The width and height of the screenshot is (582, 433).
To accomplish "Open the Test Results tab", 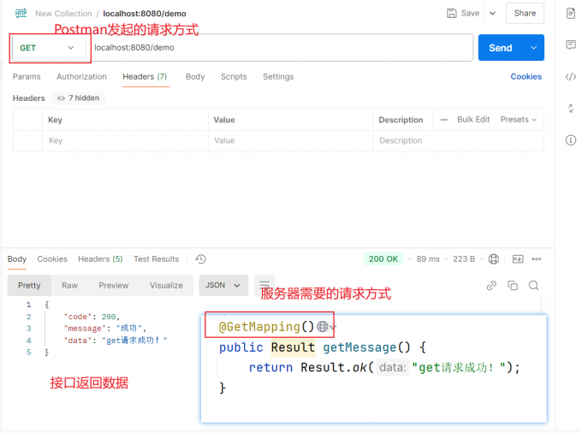I will pos(157,259).
